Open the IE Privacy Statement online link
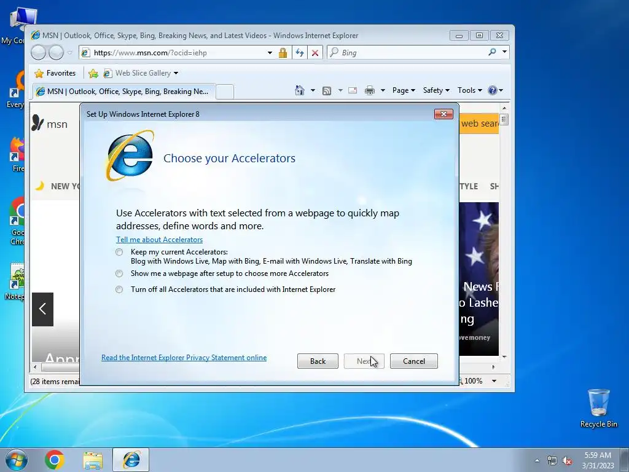 (x=184, y=358)
